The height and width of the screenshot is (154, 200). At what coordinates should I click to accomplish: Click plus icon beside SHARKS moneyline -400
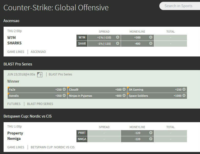coord(151,43)
